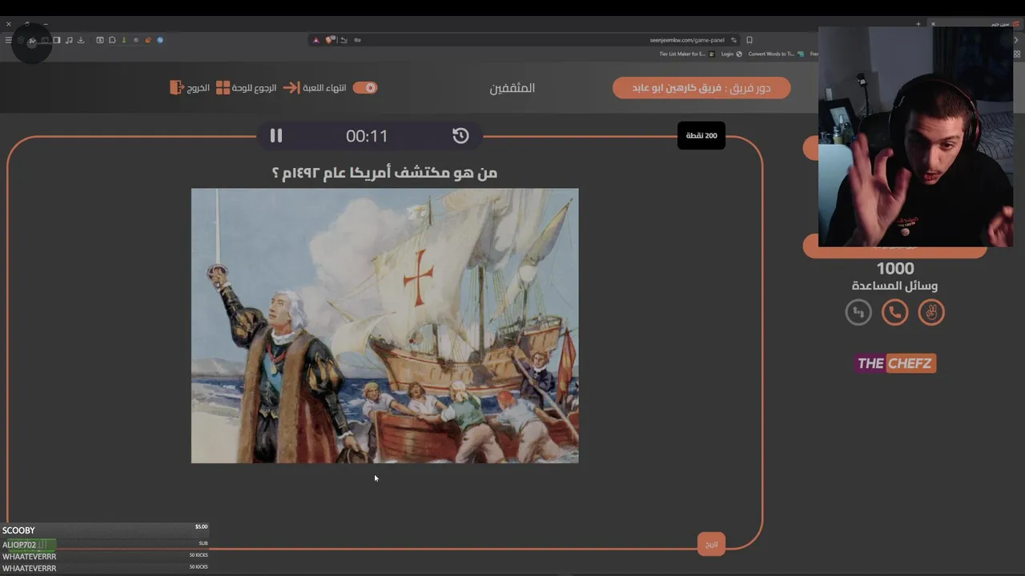Click الخروج to exit the game
Screen dimensions: 1025x576
(198, 88)
